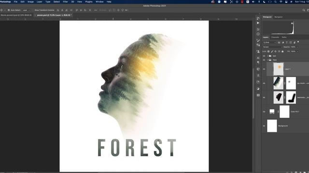Click the Color Fill 1 color thumbnail
Viewport: 309px width, 173px height.
tap(272, 112)
